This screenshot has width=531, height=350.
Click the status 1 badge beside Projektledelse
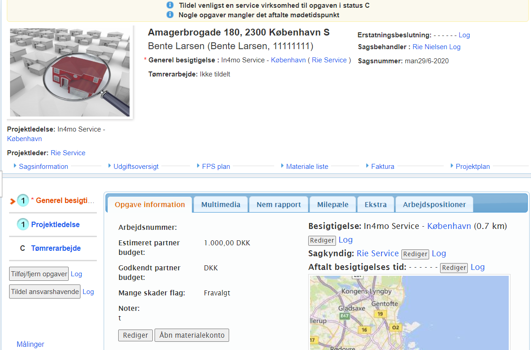(23, 224)
